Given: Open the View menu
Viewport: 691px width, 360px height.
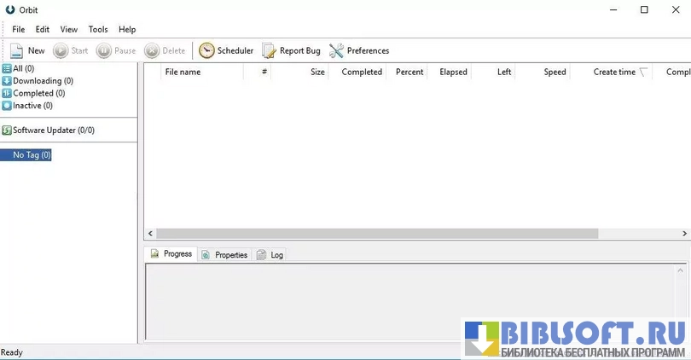Looking at the screenshot, I should tap(69, 29).
